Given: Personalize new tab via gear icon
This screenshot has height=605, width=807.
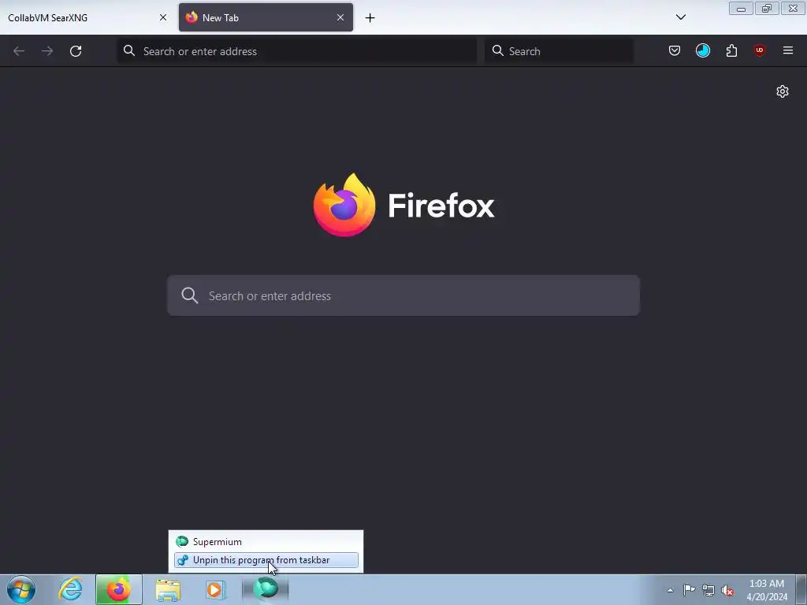Looking at the screenshot, I should point(783,91).
